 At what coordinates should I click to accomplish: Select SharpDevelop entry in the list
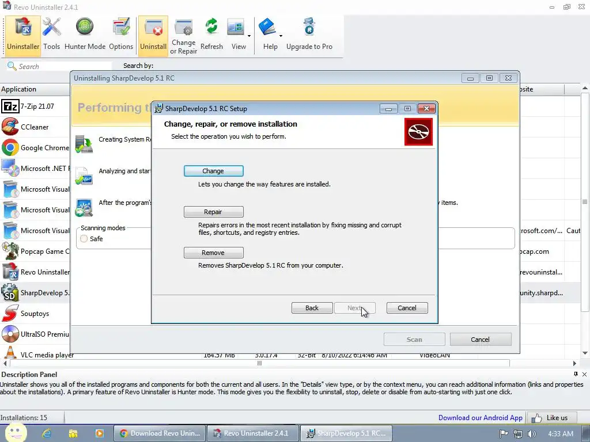pyautogui.click(x=35, y=292)
